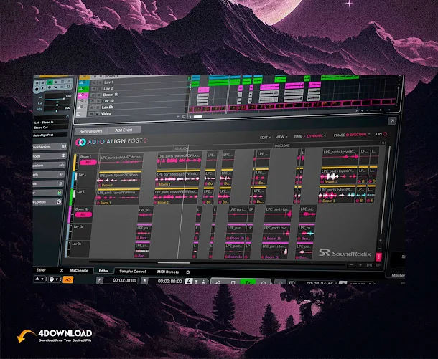Mute the Lav 1b track in track list
This screenshot has width=438, height=359.
tap(92, 101)
